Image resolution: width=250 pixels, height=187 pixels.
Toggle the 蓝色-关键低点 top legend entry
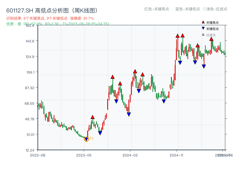[x=187, y=9]
